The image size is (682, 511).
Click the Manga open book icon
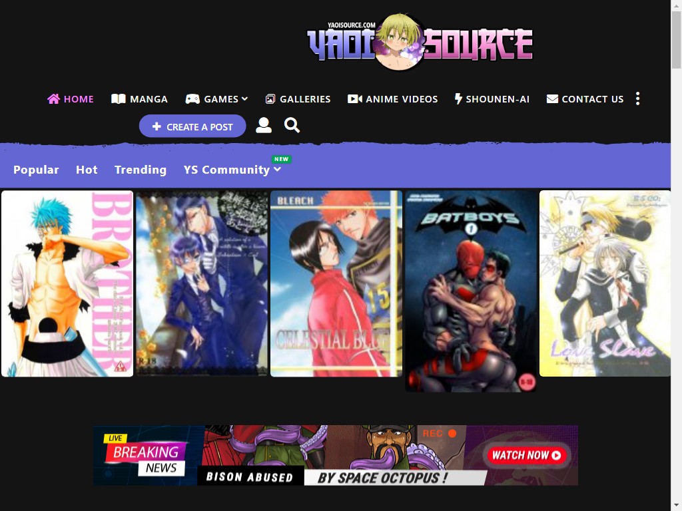pyautogui.click(x=118, y=99)
